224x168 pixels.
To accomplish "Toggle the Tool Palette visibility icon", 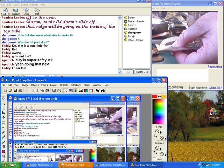I will click(66, 91).
